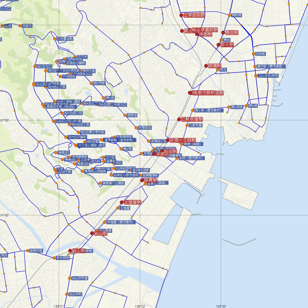
Task: Click the 谷山本町 bus stop label
Action: [75, 294]
